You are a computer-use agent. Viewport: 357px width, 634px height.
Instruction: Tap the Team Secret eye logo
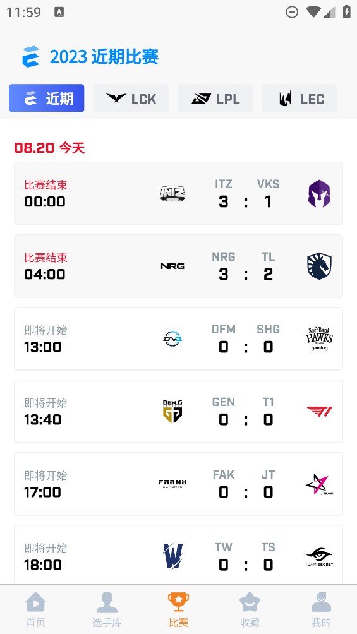319,557
